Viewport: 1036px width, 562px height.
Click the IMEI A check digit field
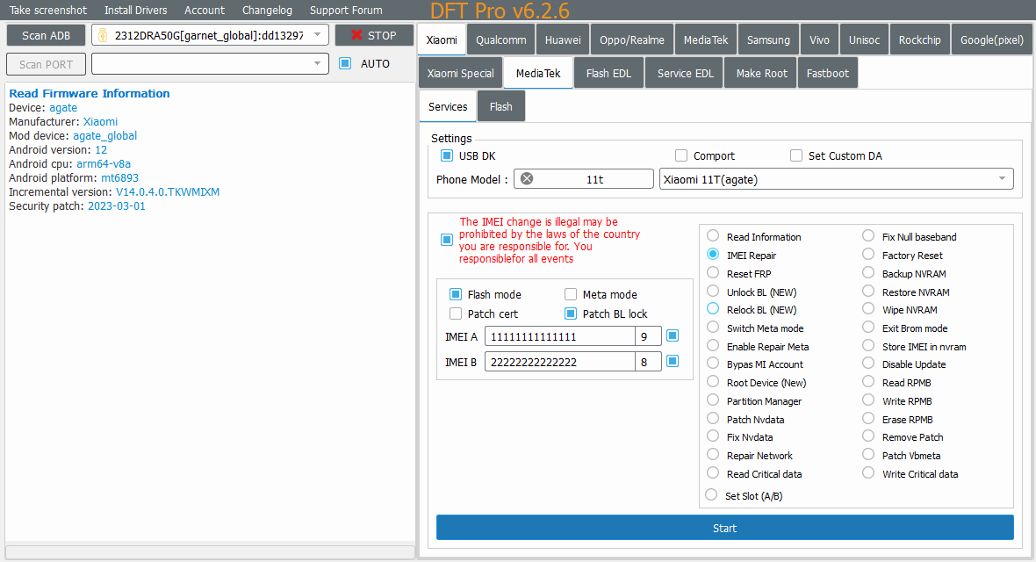tap(648, 336)
